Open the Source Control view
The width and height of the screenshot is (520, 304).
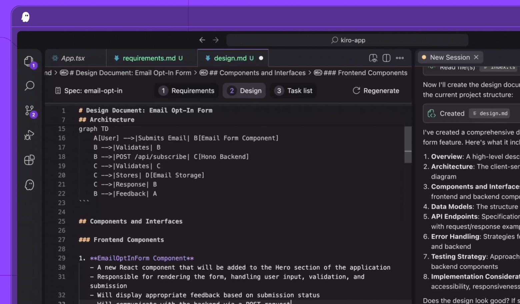[29, 111]
